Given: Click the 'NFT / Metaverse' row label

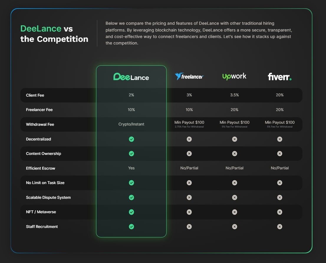Looking at the screenshot, I should click(x=41, y=212).
